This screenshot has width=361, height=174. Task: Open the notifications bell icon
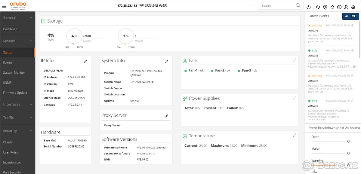coord(332,7)
